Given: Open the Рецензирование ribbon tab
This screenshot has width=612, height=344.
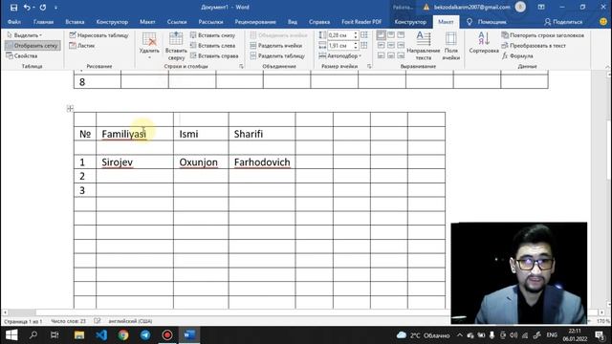Looking at the screenshot, I should pos(255,22).
